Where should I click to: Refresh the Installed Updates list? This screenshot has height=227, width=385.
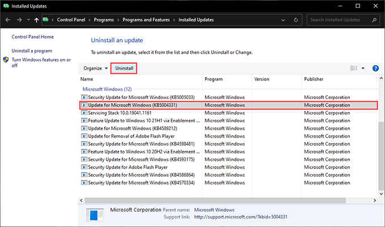tap(296, 20)
